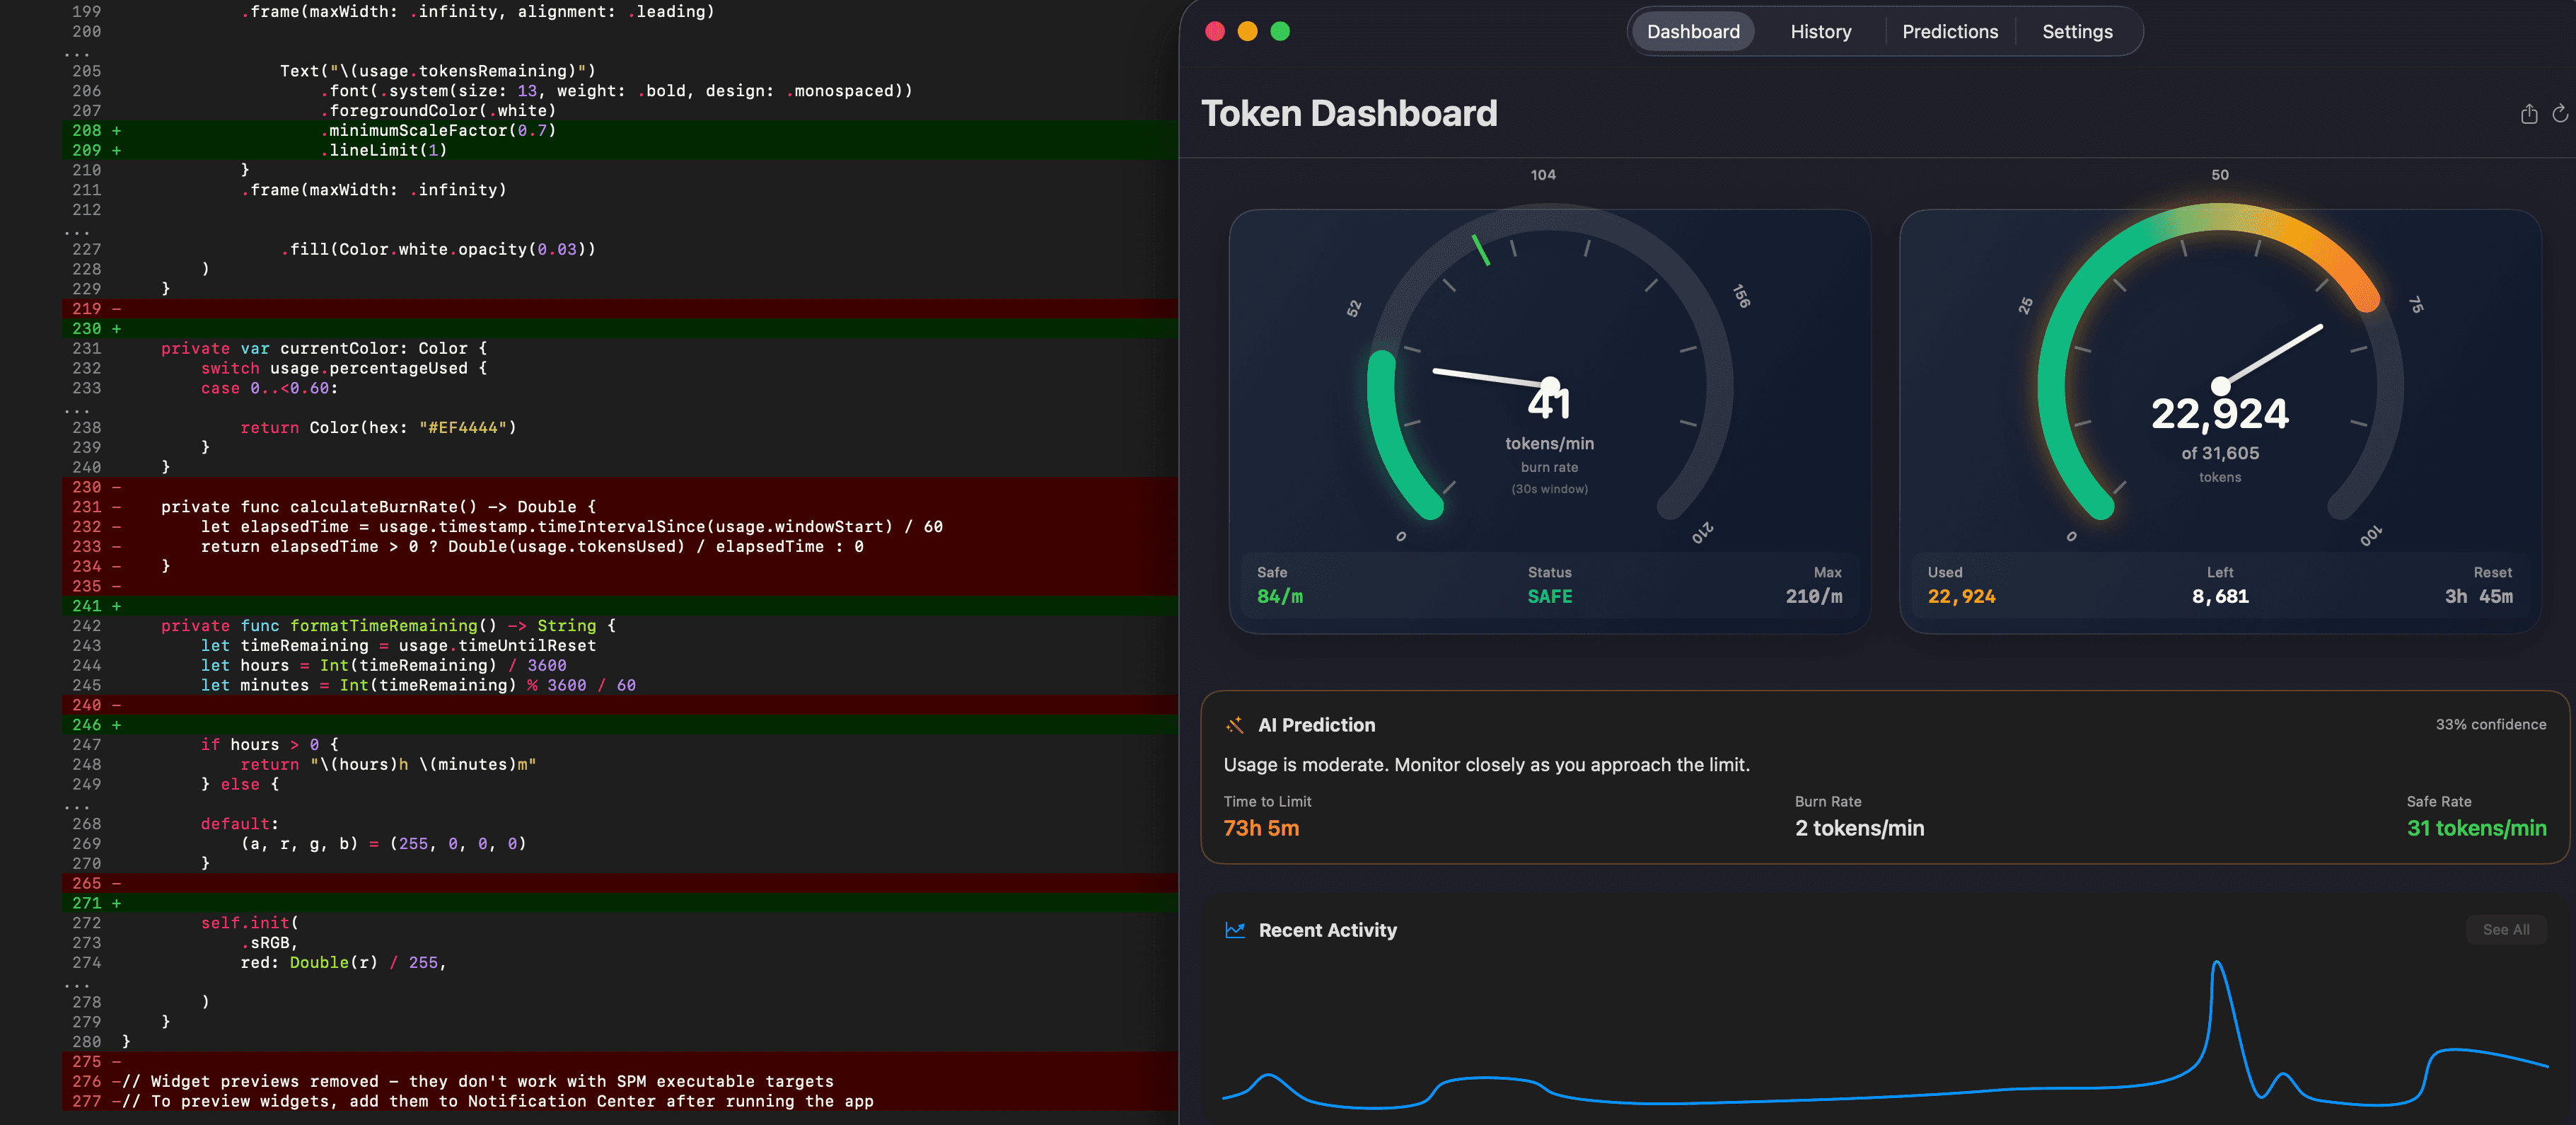Click the tokens gauge showing 22,924
The width and height of the screenshot is (2576, 1125).
[2220, 413]
